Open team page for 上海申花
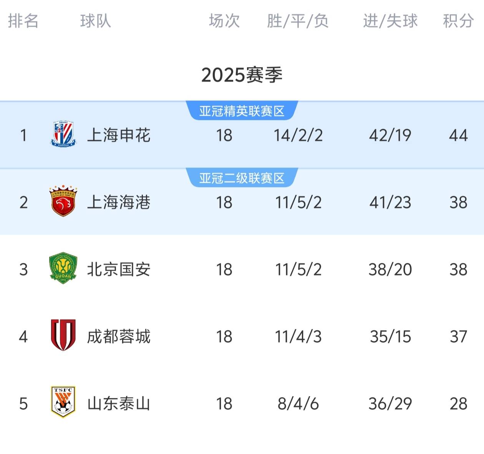Viewport: 484px width, 454px height. [119, 135]
